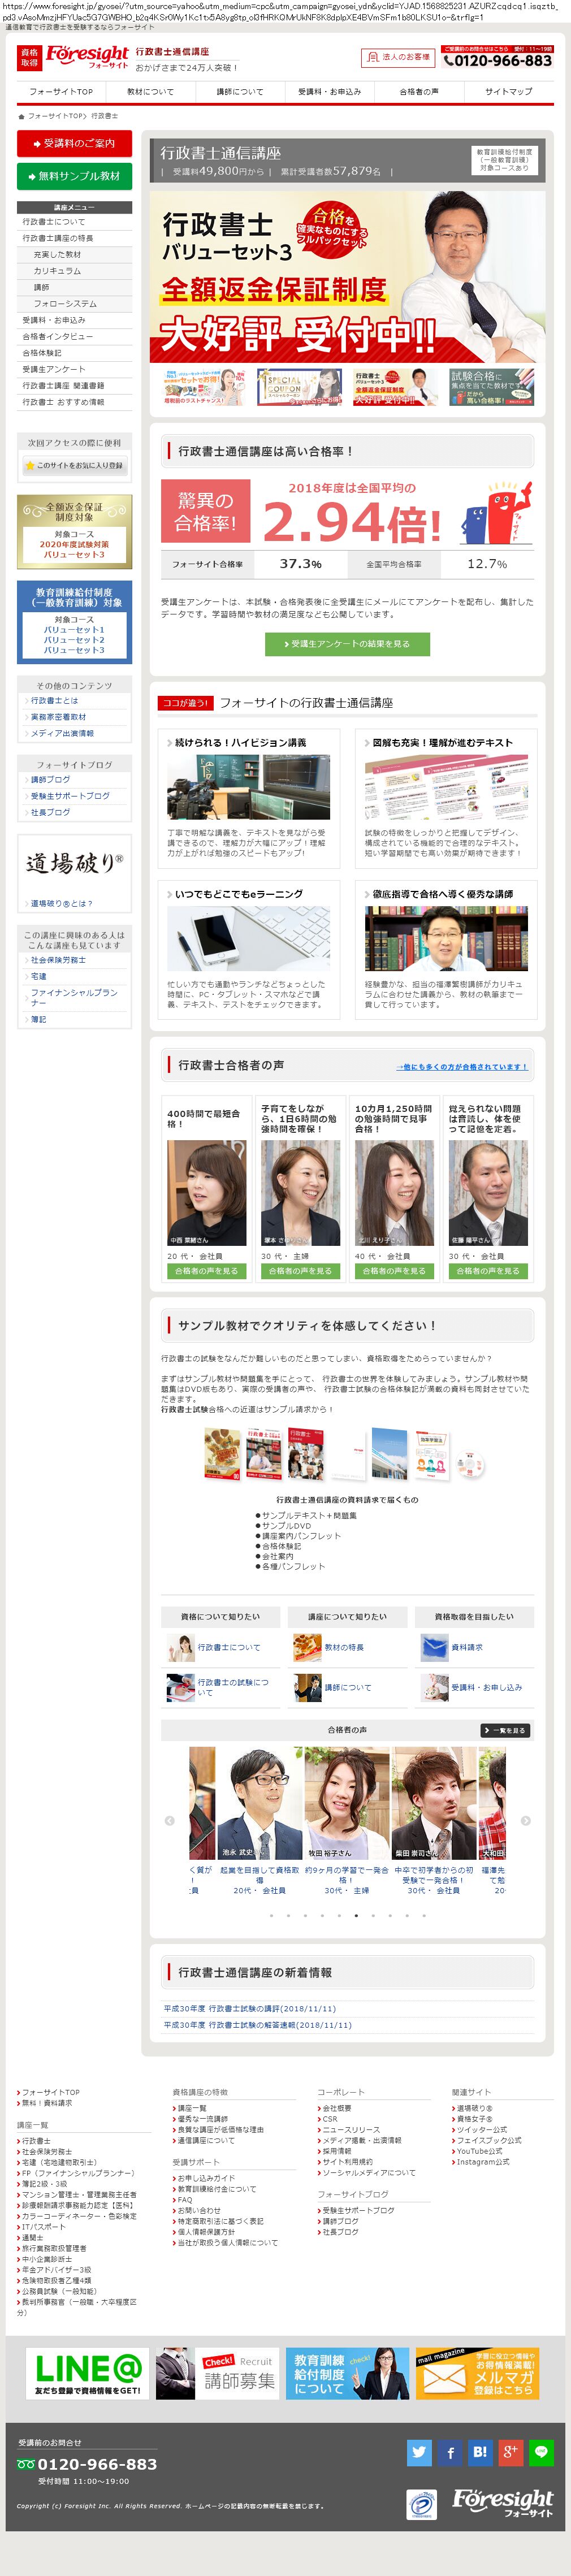Screen dimensions: 571x2576
Task: Click the Recruit 講師募集 banner
Action: pos(217,2374)
